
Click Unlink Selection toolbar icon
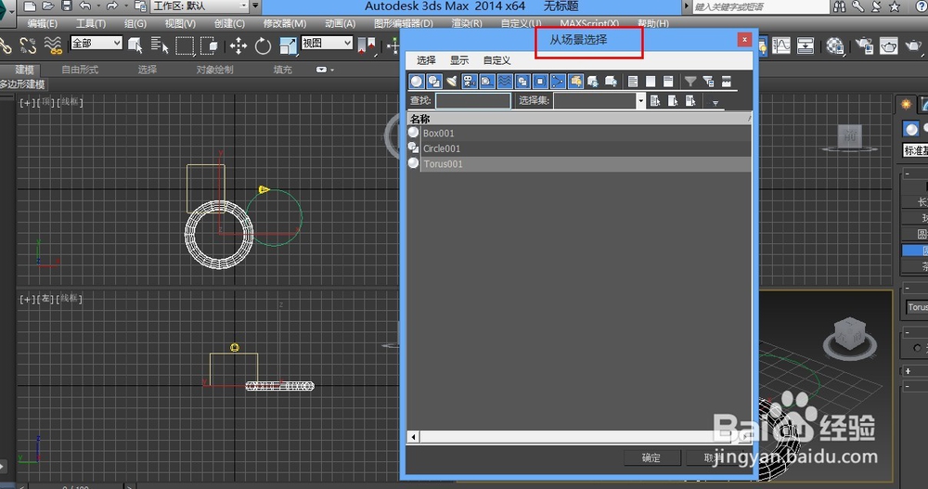pyautogui.click(x=28, y=45)
